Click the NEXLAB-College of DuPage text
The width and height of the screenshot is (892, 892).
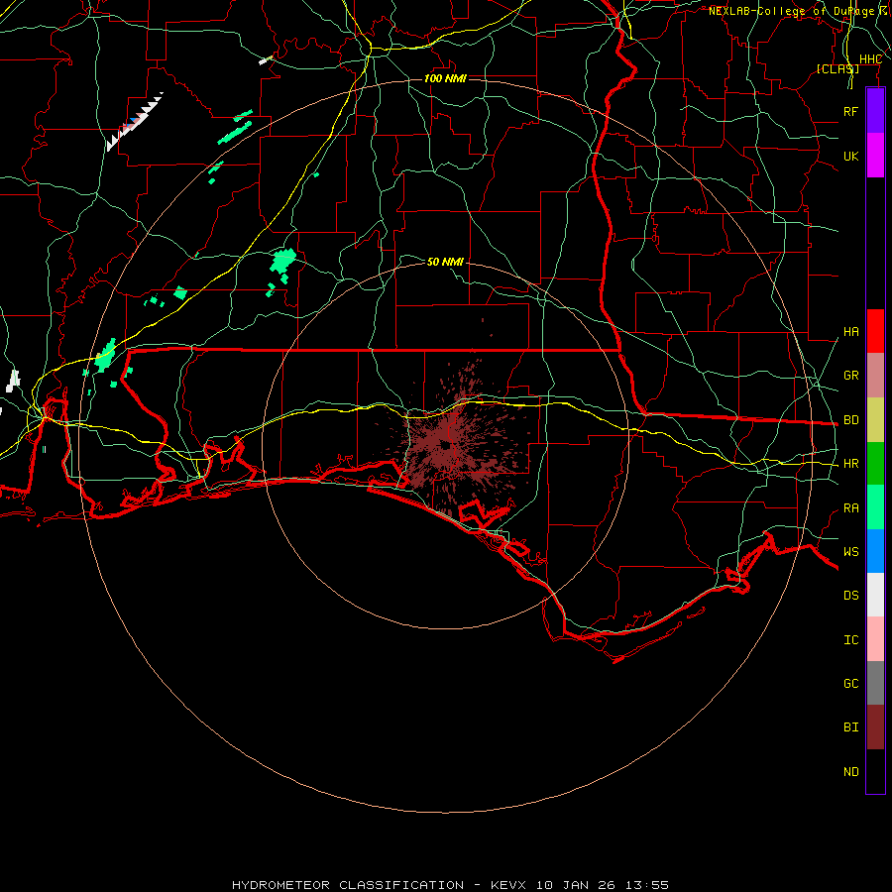point(791,11)
